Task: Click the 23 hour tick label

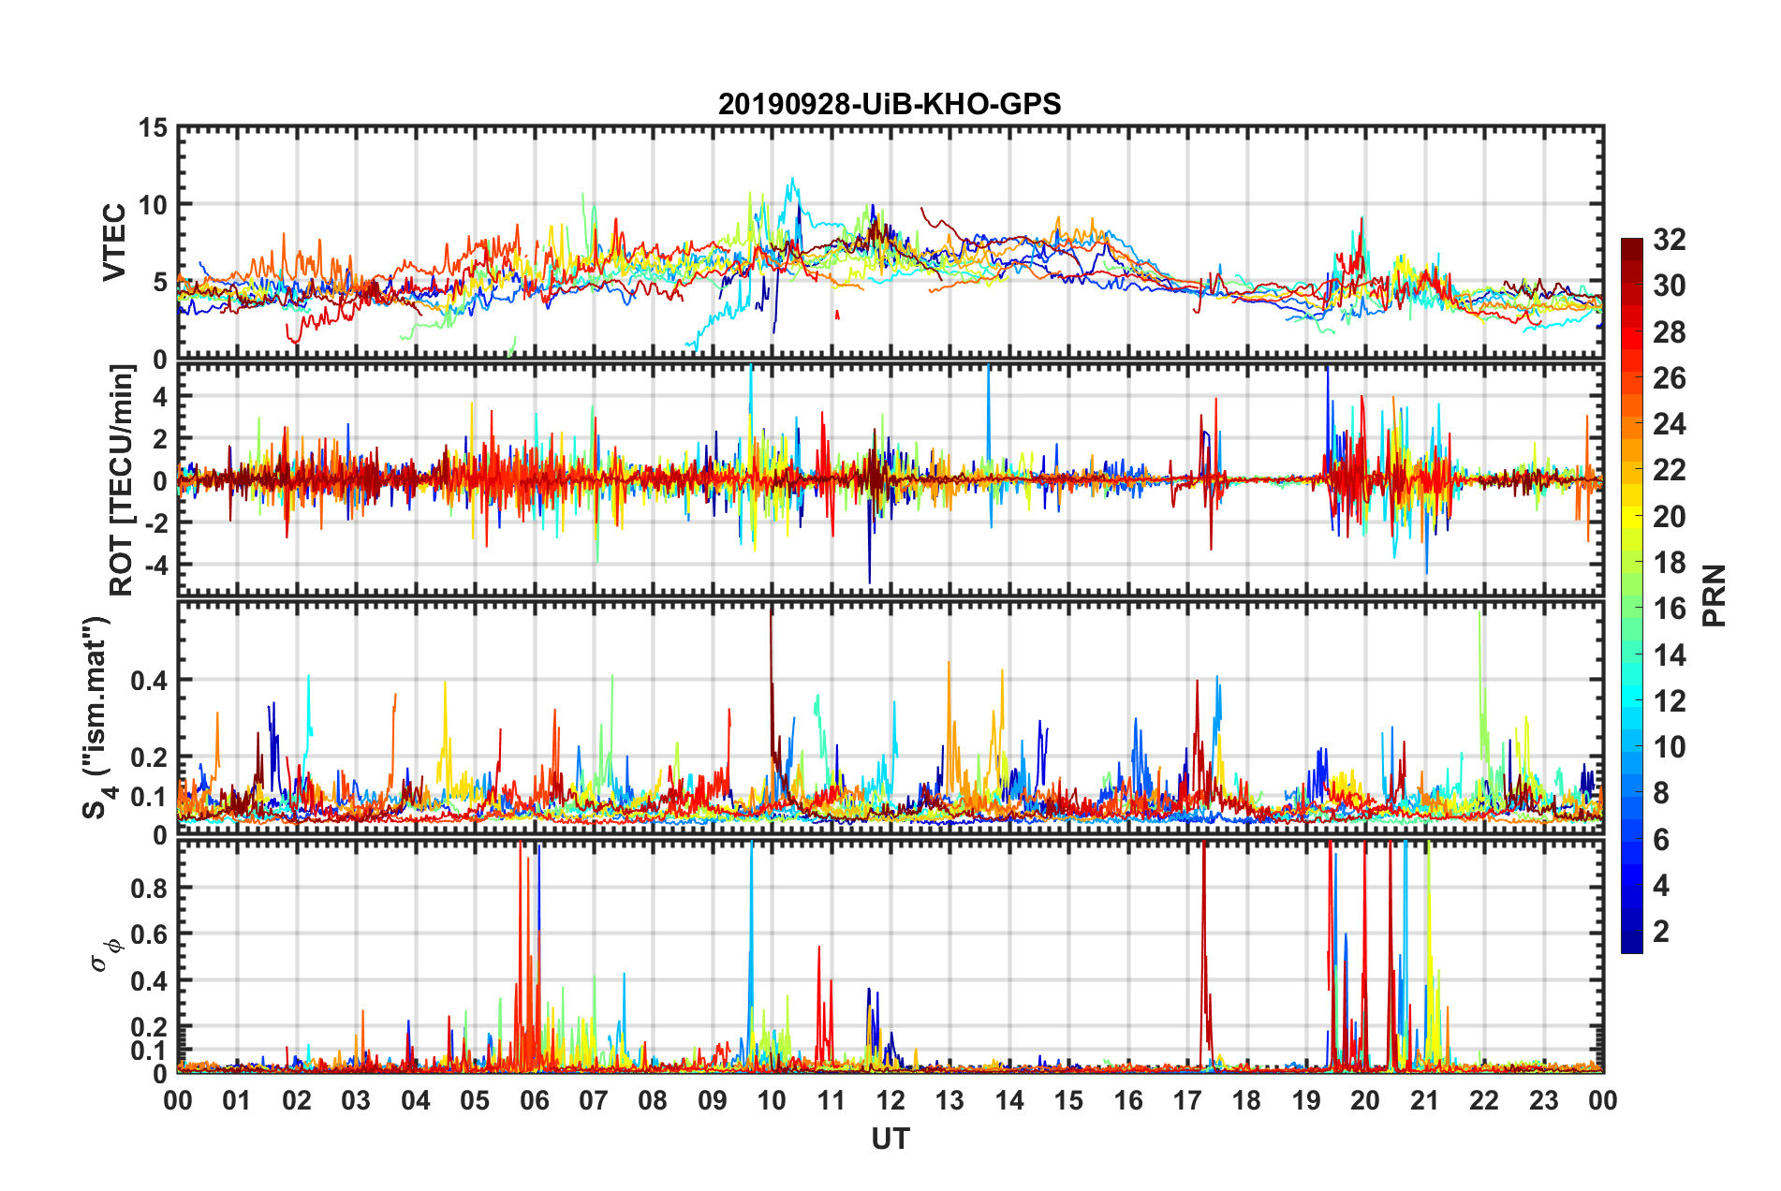Action: coord(1544,1100)
